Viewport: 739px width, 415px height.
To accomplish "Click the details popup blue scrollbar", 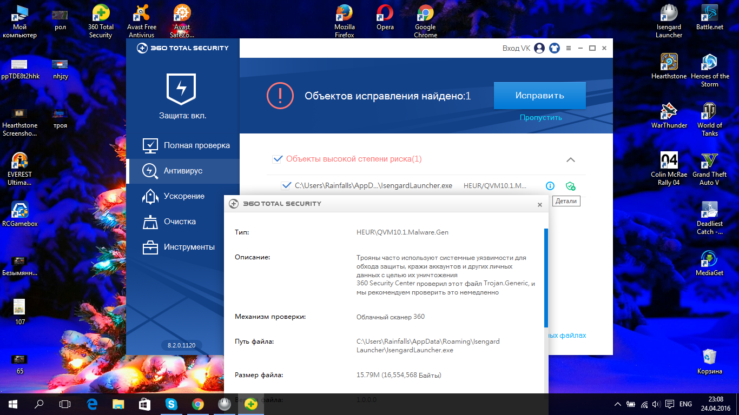I will click(x=546, y=278).
